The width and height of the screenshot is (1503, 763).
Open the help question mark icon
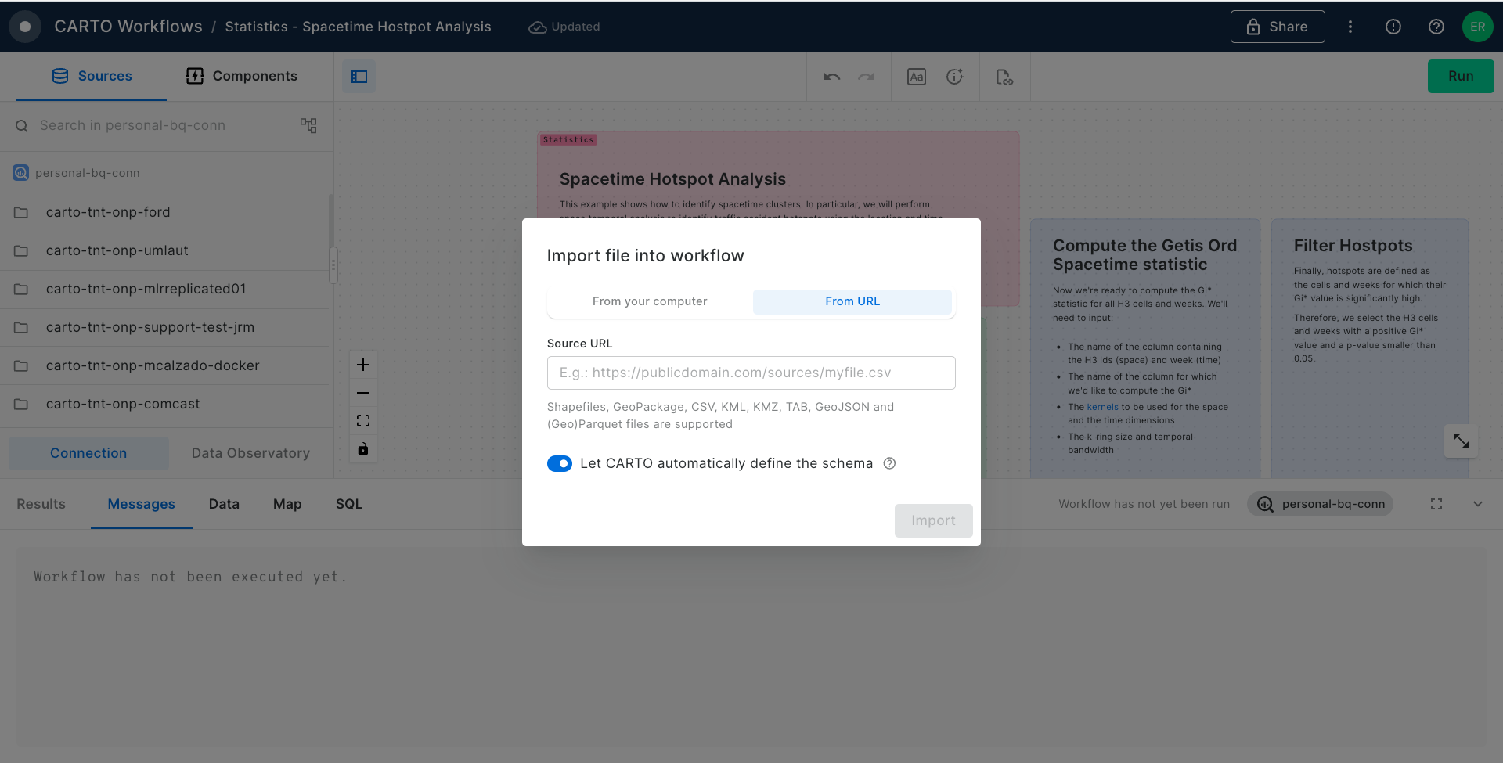coord(1436,27)
